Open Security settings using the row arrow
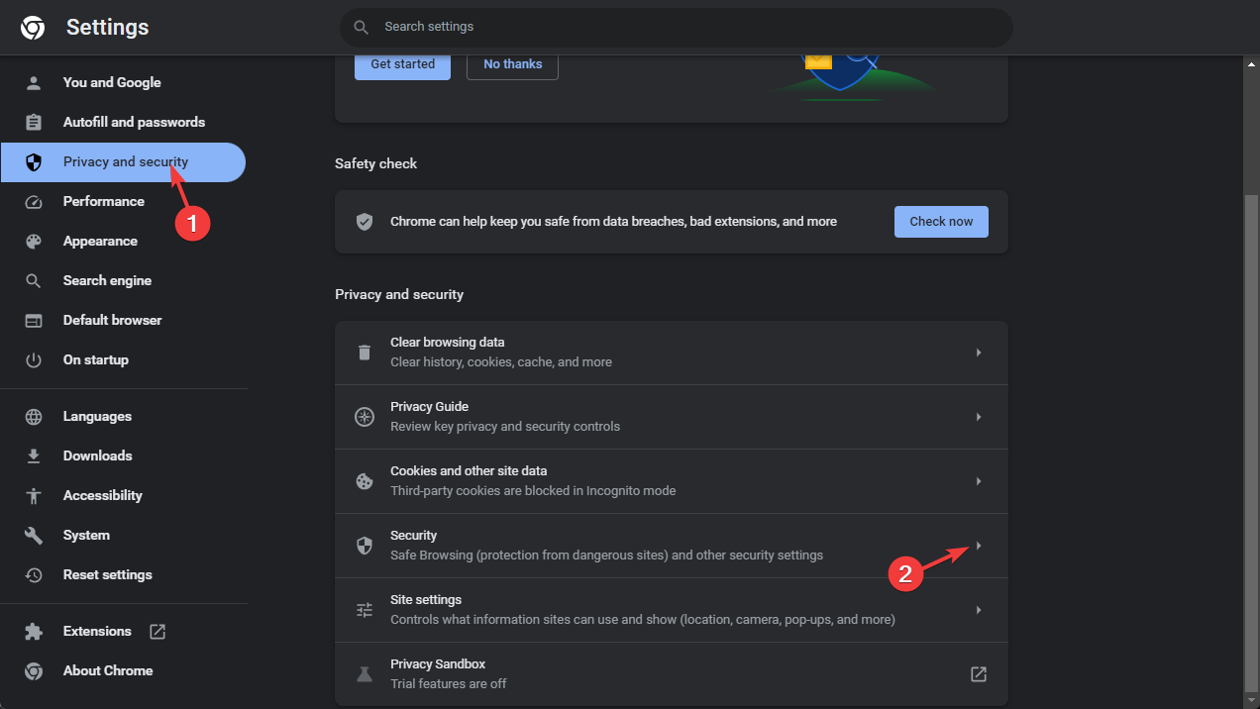 click(979, 546)
